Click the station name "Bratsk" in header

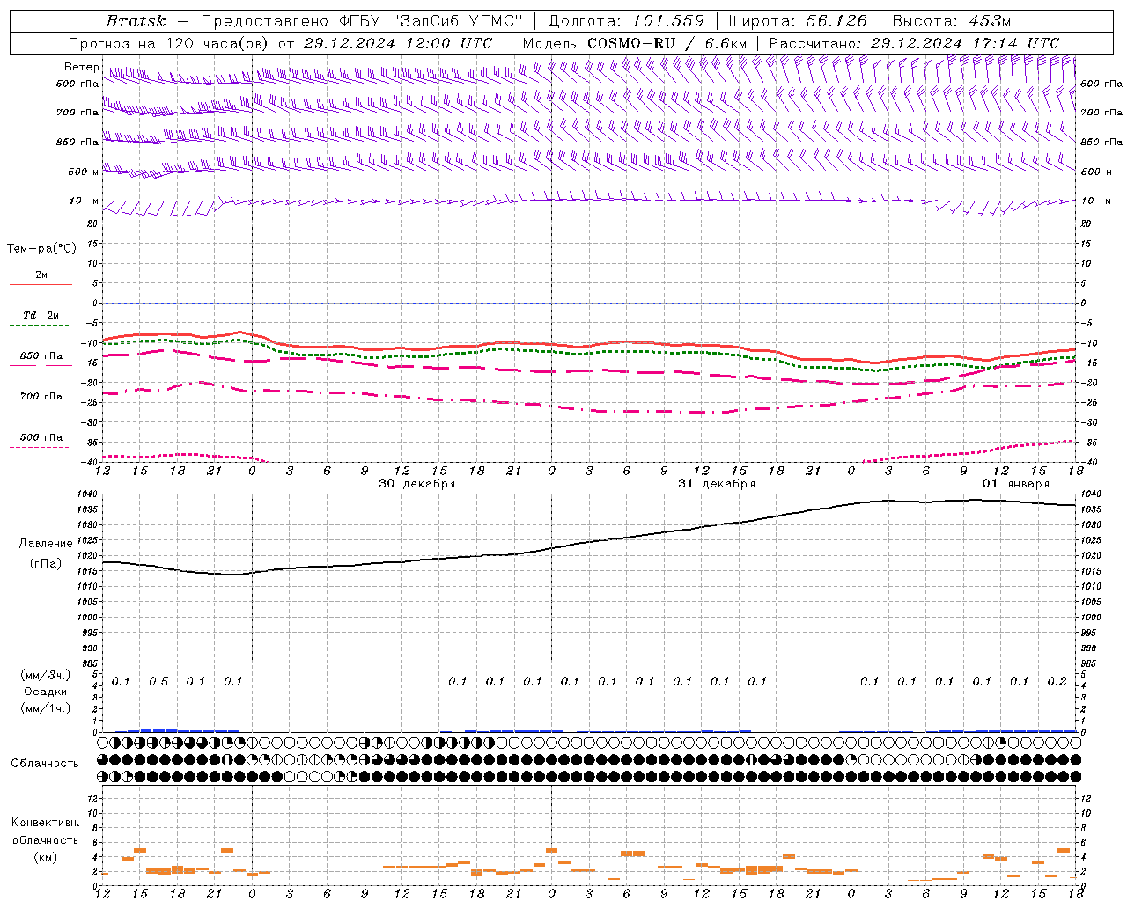[136, 21]
